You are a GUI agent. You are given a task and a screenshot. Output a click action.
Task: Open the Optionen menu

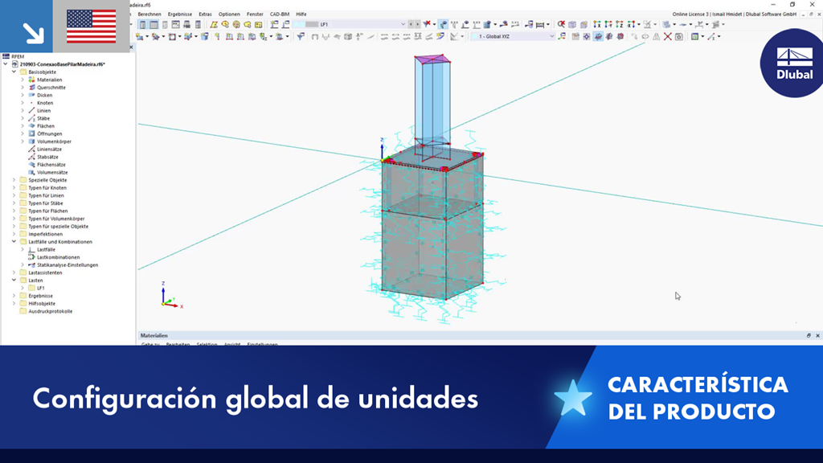(x=229, y=14)
